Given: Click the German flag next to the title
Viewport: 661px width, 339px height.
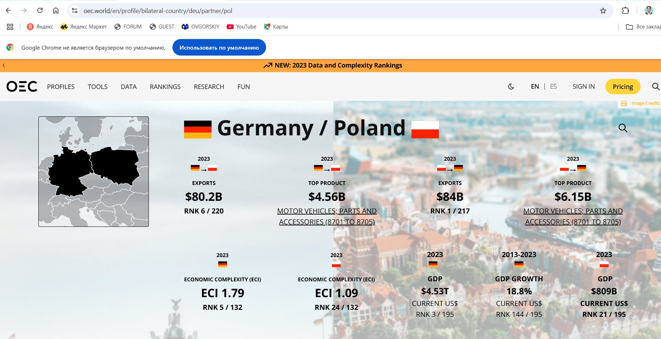Looking at the screenshot, I should pos(197,129).
